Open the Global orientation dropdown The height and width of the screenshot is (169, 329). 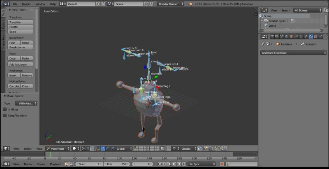click(x=124, y=148)
